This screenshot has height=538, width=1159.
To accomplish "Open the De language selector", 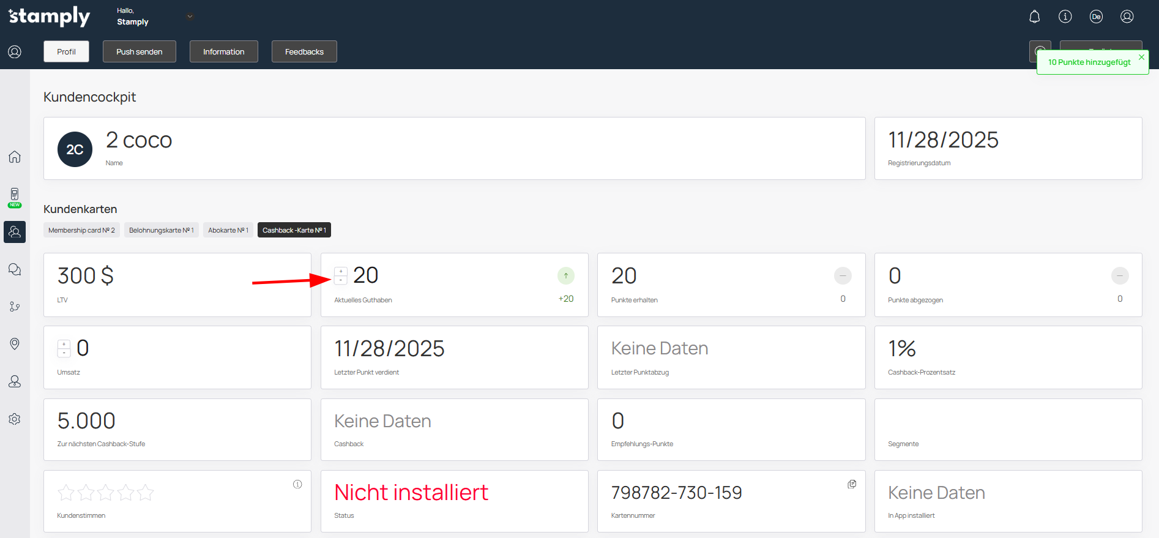I will pos(1096,17).
